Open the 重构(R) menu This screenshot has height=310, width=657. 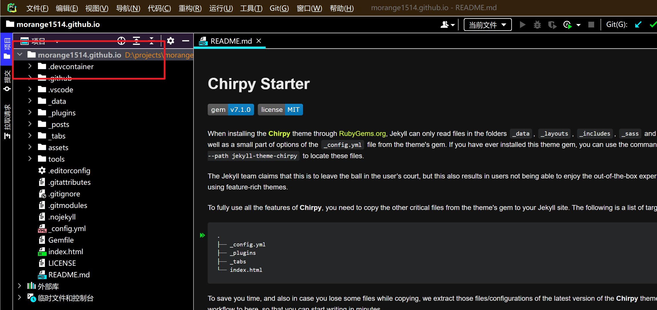(x=190, y=8)
